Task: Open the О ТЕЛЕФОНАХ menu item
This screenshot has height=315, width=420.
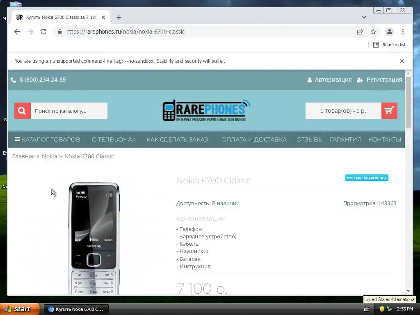Action: (114, 139)
